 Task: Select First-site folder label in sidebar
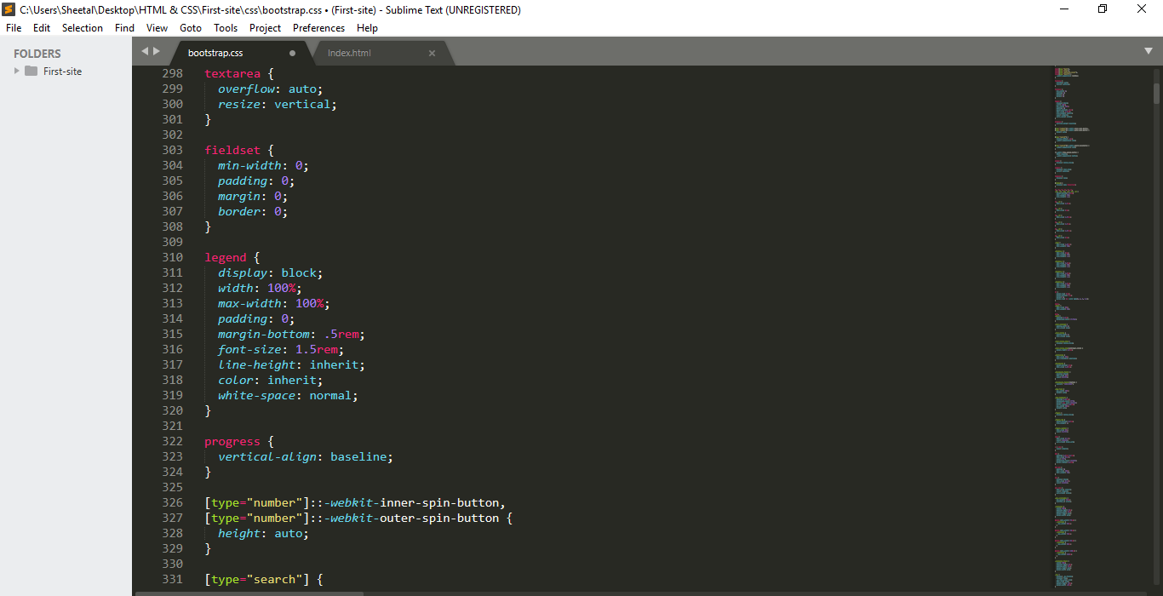click(63, 72)
